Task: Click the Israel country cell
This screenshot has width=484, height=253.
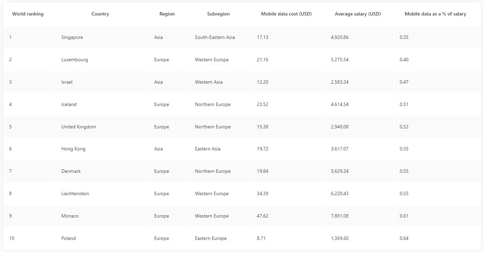Action: [67, 82]
